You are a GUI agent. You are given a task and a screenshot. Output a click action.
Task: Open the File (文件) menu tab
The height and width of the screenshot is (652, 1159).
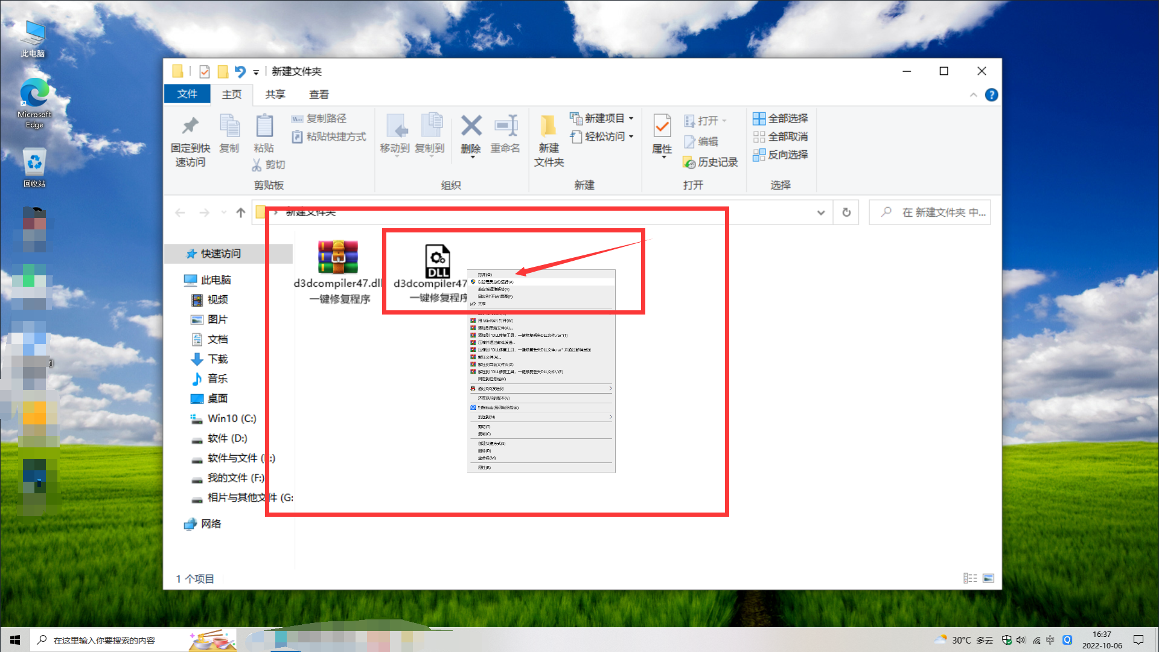tap(187, 94)
